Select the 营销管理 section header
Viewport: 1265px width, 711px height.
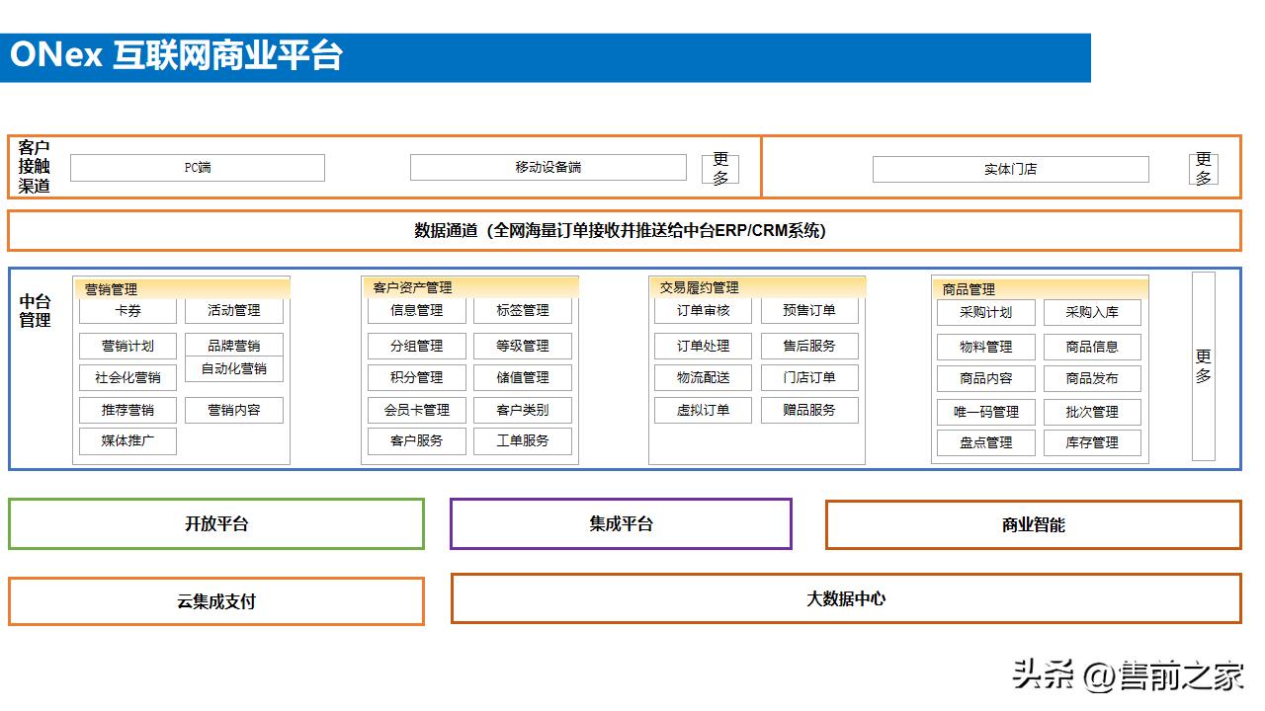tap(111, 287)
